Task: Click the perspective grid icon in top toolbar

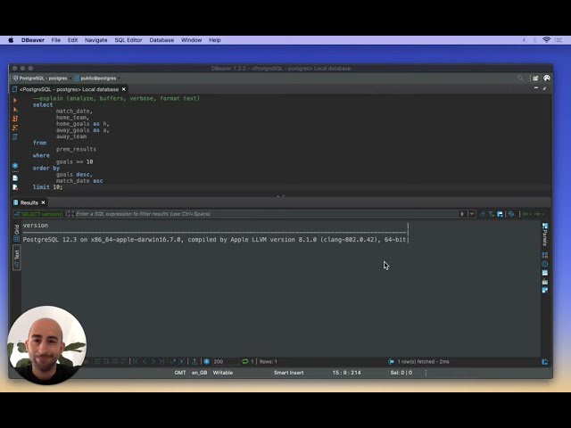Action: pyautogui.click(x=535, y=78)
